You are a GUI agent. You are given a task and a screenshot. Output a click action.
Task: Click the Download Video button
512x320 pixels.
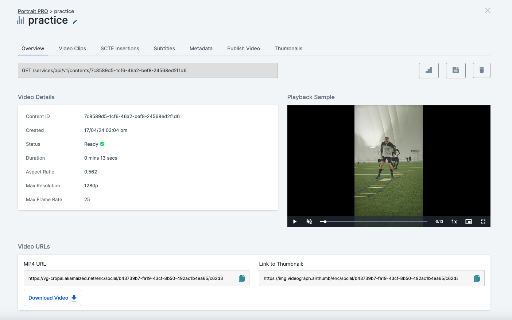coord(53,298)
